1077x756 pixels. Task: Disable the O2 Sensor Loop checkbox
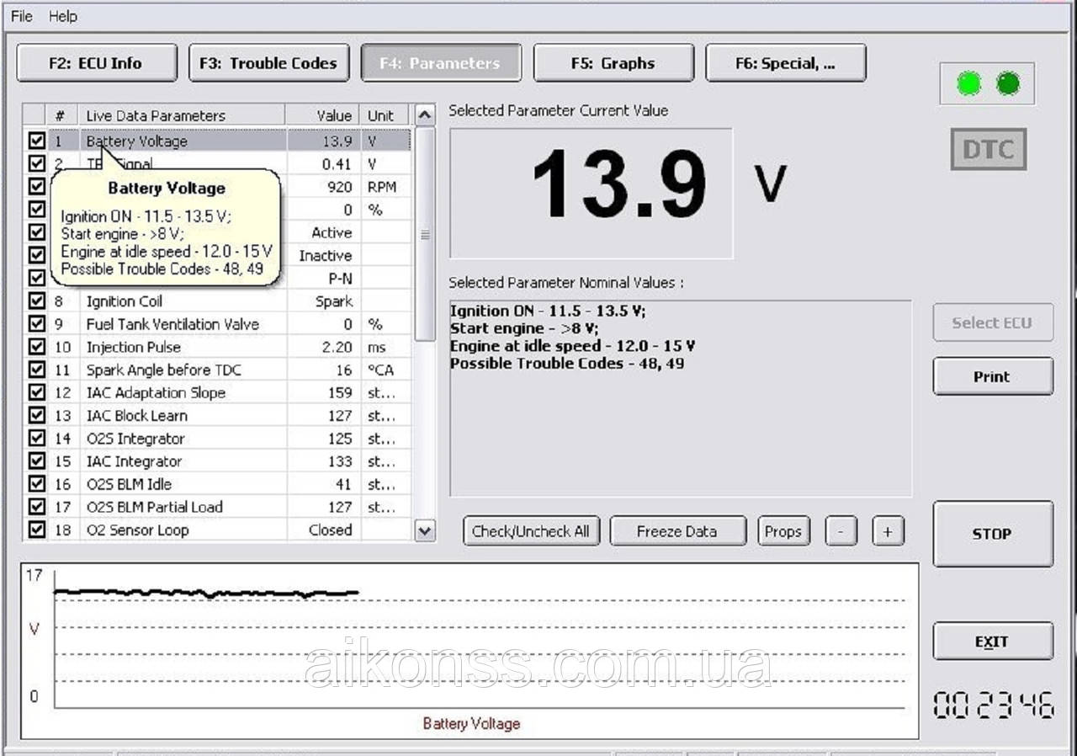click(x=36, y=530)
